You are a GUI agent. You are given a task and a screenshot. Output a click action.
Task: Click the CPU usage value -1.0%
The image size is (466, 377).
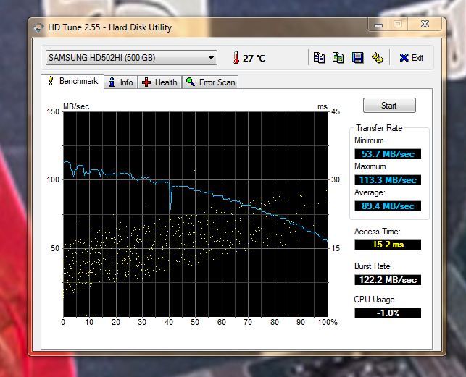(388, 313)
